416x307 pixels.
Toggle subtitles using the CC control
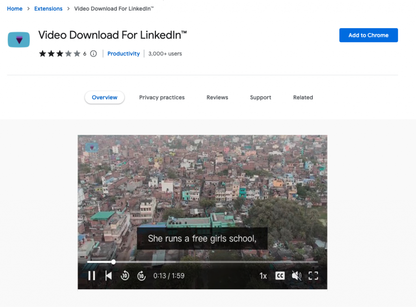point(280,276)
